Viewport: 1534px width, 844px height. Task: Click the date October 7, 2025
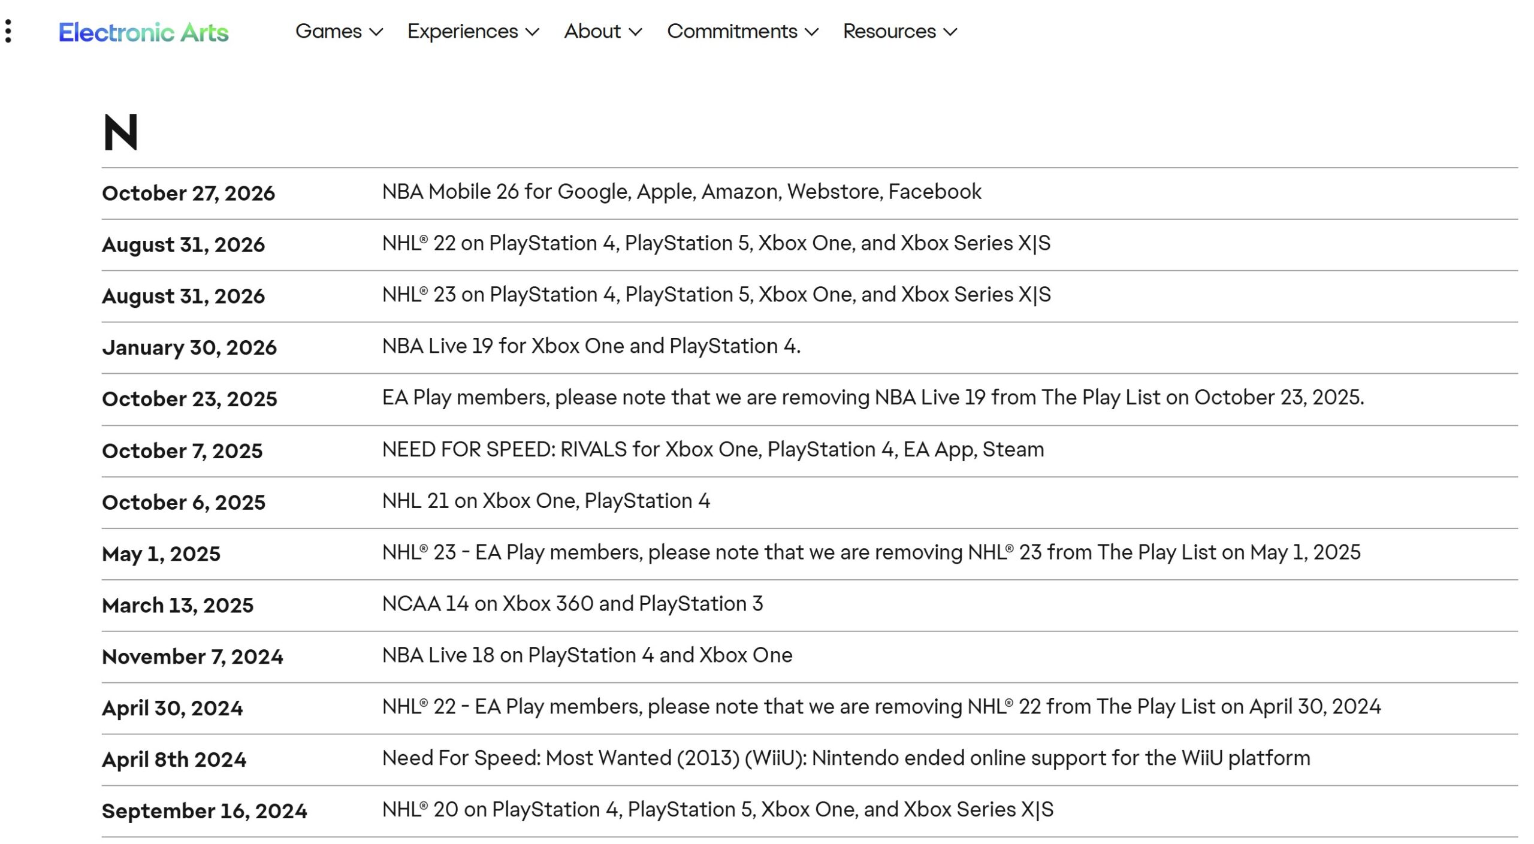click(x=182, y=451)
